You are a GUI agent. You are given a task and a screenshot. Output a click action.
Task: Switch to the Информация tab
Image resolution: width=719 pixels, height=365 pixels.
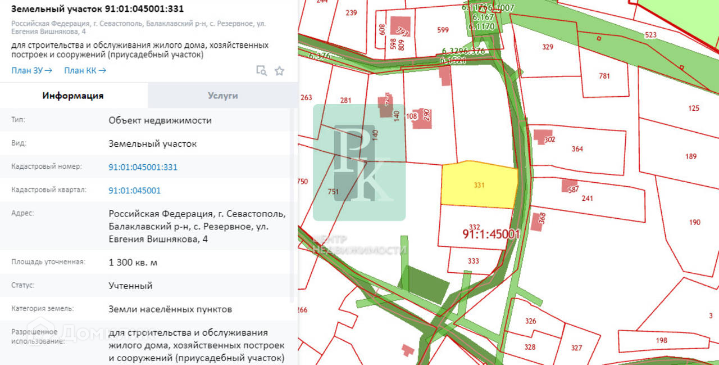[73, 96]
